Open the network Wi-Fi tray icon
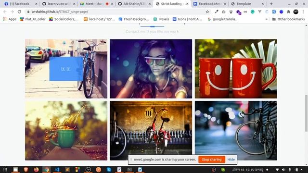The width and height of the screenshot is (308, 173). [277, 170]
